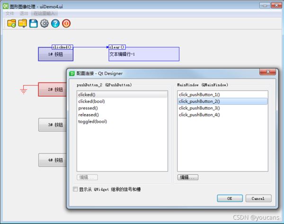Image resolution: width=284 pixels, height=224 pixels.
Task: Click the 3# 按钮 push button
Action: (x=53, y=125)
